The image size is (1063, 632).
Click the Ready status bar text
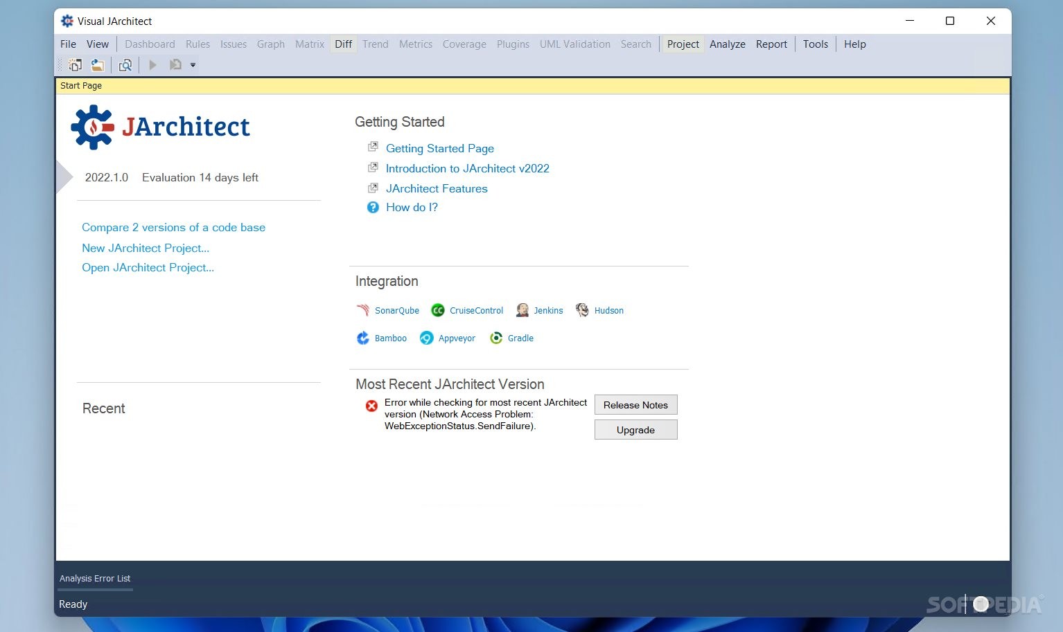pyautogui.click(x=73, y=604)
